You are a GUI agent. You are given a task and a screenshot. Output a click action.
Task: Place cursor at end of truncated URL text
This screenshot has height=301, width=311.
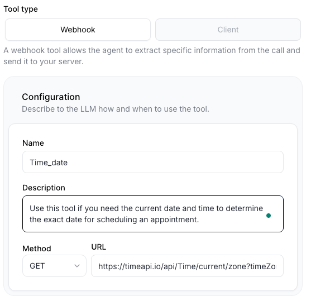(x=276, y=266)
